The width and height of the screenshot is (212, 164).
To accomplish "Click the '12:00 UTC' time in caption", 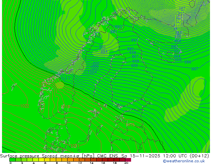I will click(x=176, y=156).
